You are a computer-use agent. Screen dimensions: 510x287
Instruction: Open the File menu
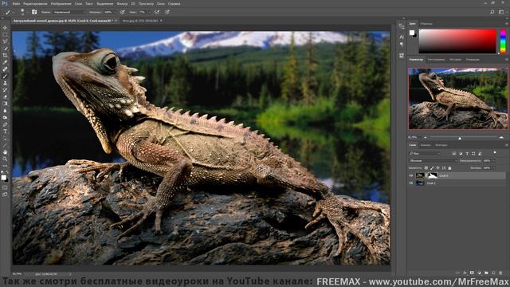click(16, 4)
